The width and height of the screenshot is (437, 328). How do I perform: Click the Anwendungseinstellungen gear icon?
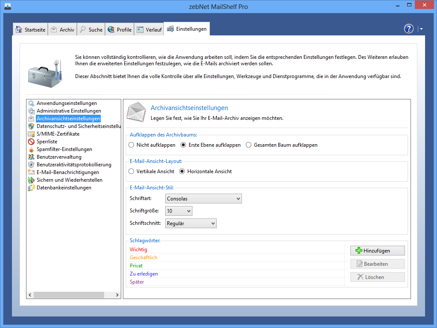pyautogui.click(x=31, y=103)
